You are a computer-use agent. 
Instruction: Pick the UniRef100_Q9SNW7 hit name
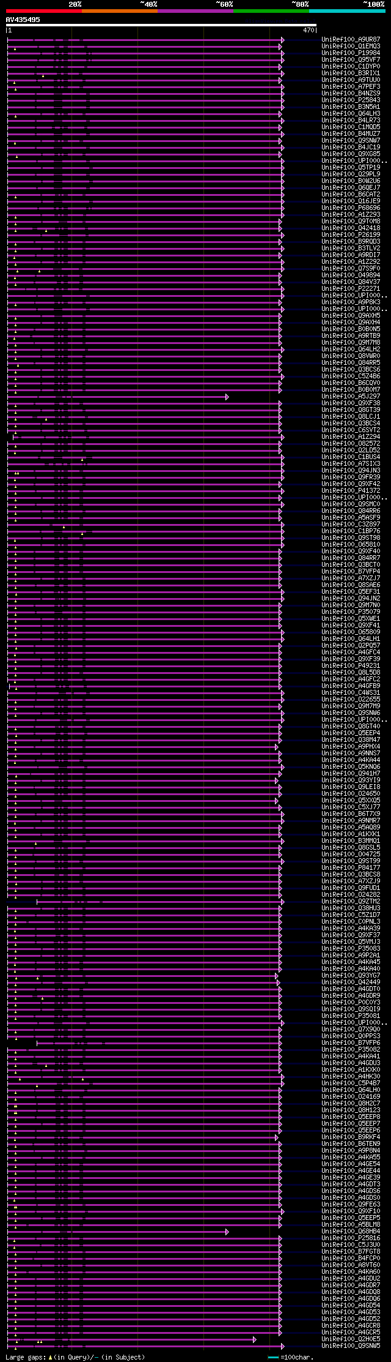(351, 141)
